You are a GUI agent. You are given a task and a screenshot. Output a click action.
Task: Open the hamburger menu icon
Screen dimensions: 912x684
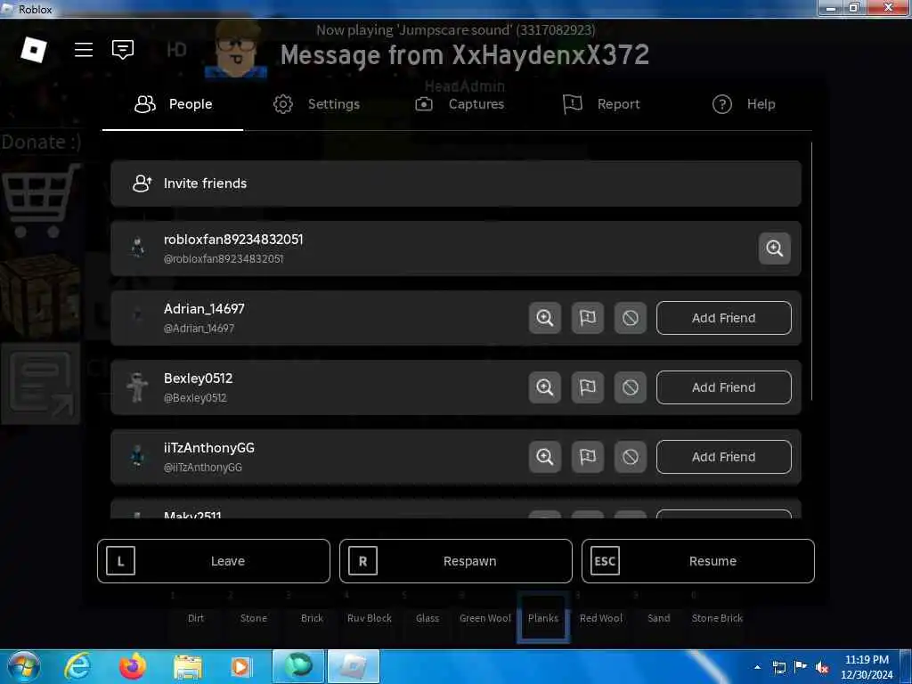[x=84, y=50]
